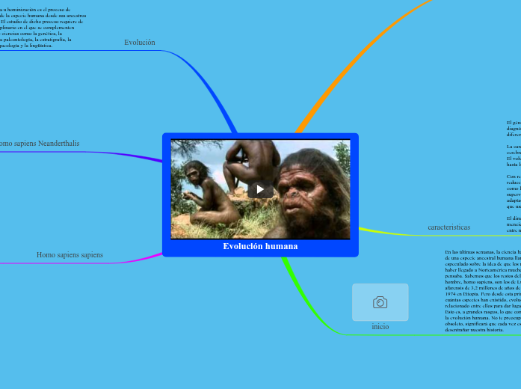Open the Homo sapiens Neanderthalis node
The width and height of the screenshot is (521, 389).
click(39, 143)
